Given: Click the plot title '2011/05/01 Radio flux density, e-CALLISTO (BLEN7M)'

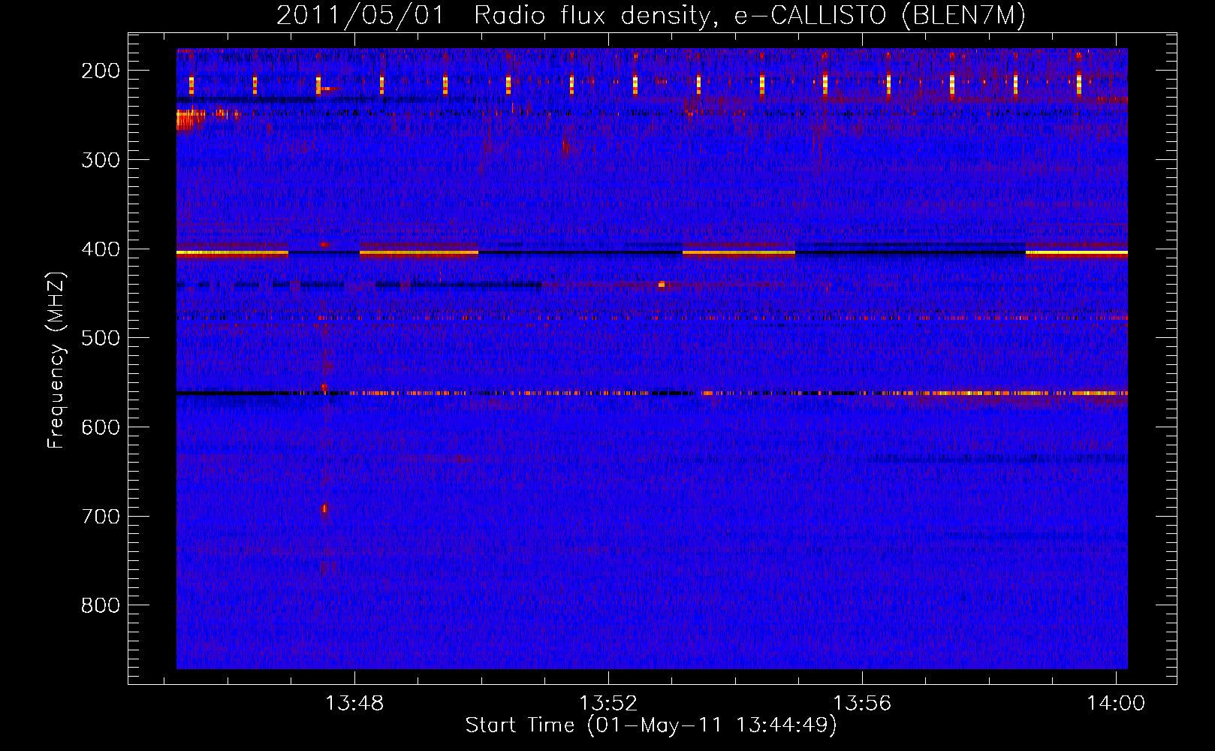Looking at the screenshot, I should click(x=650, y=15).
